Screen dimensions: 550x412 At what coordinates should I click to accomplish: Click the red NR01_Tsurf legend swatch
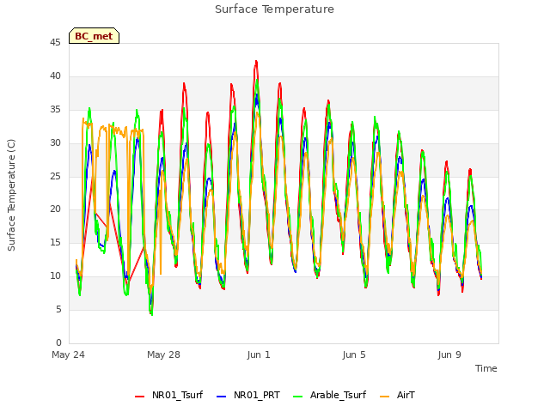pos(139,397)
